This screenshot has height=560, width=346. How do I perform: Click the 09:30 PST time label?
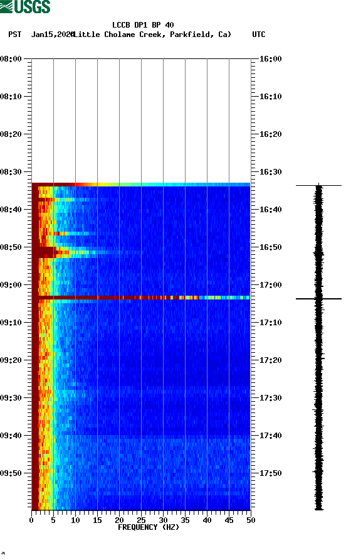(11, 398)
